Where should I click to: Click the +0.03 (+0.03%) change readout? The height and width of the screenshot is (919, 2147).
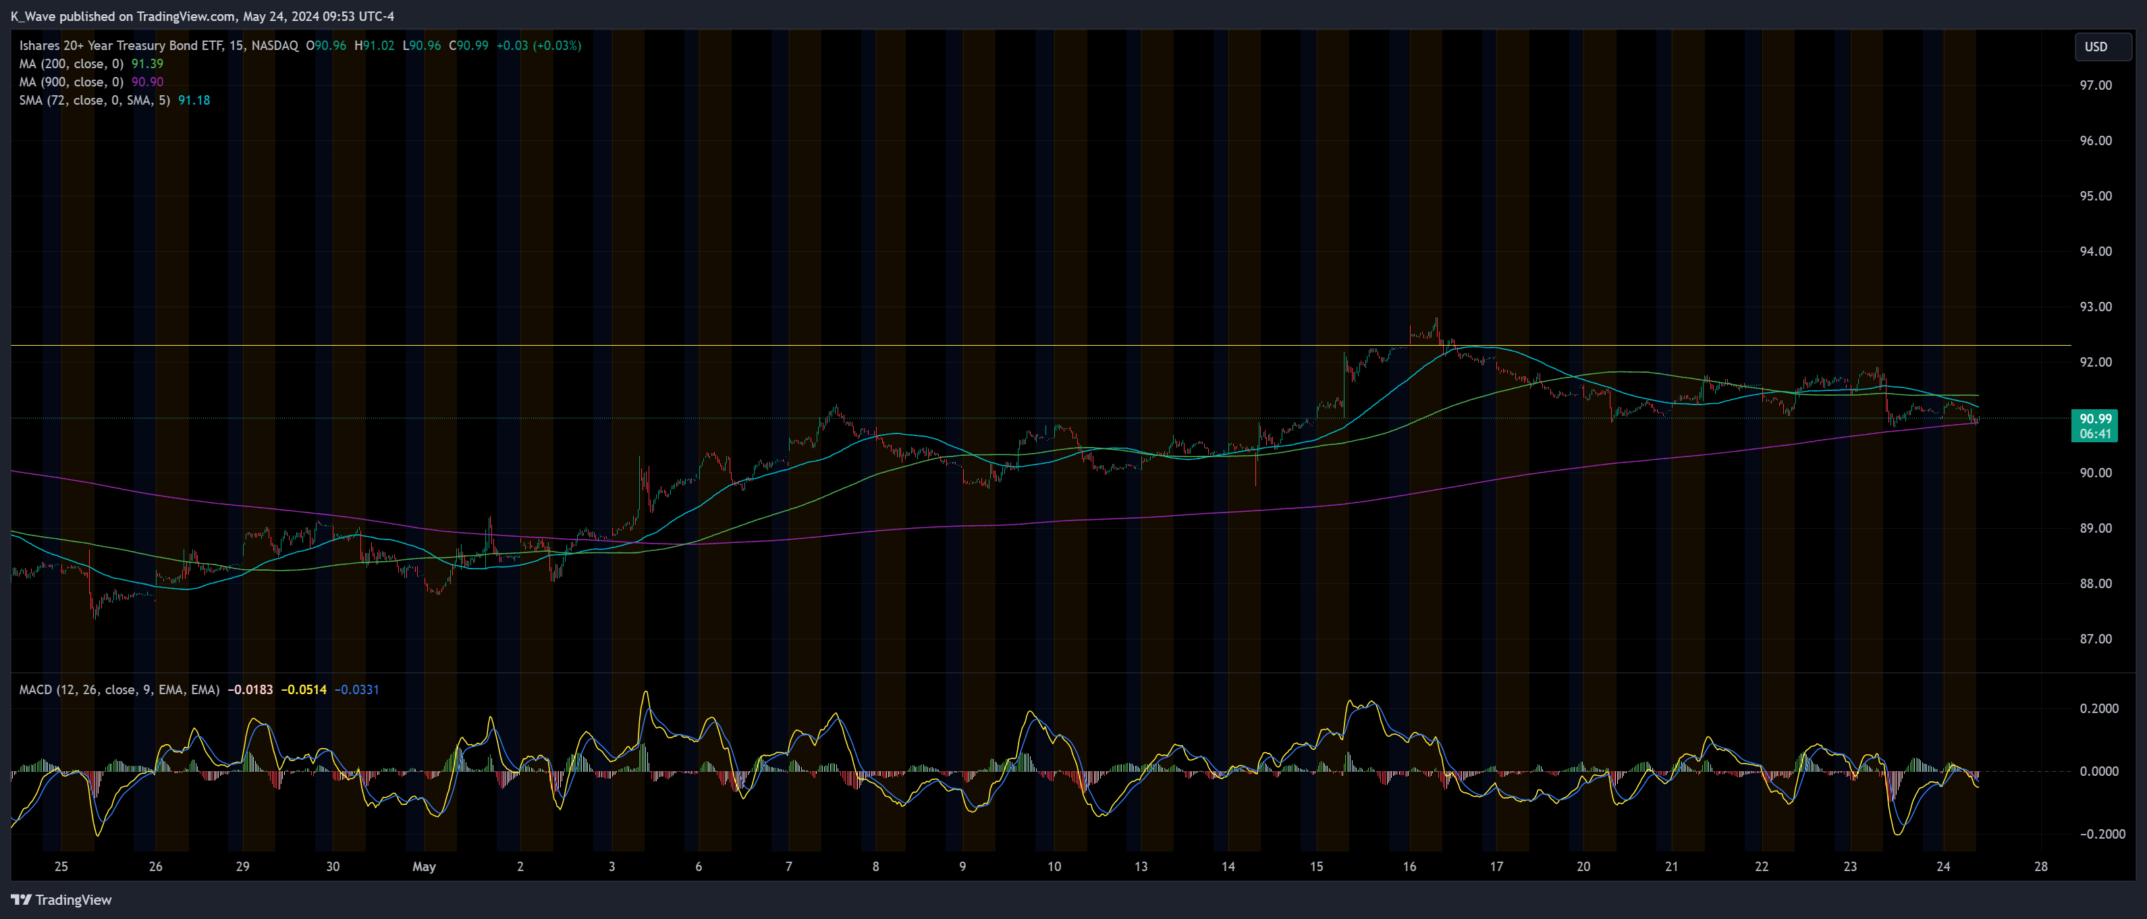(x=539, y=46)
